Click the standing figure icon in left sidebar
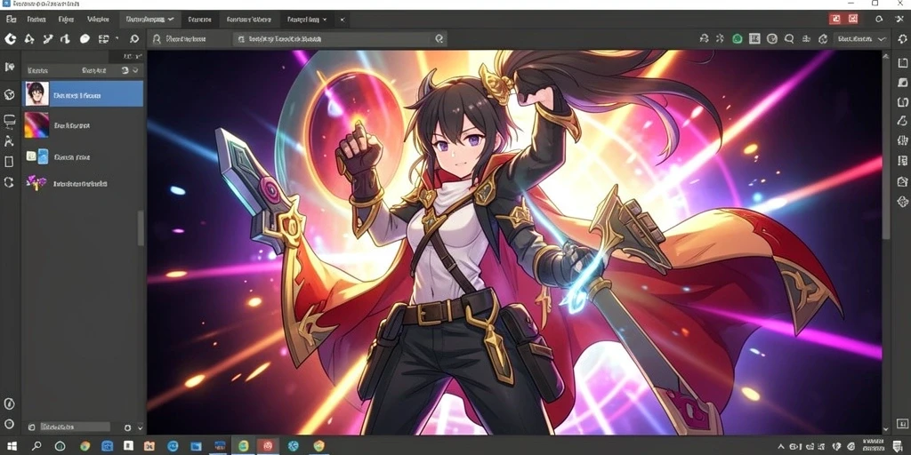 point(9,141)
